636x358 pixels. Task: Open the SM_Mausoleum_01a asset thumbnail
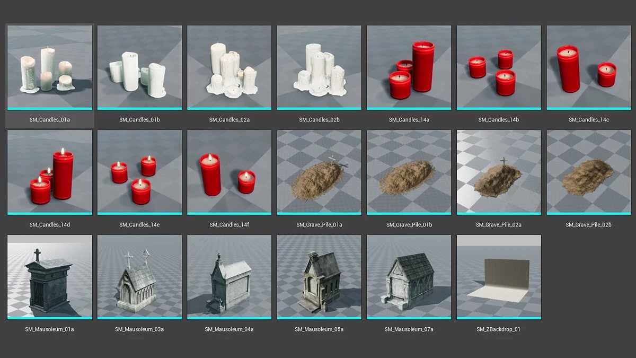click(x=50, y=276)
